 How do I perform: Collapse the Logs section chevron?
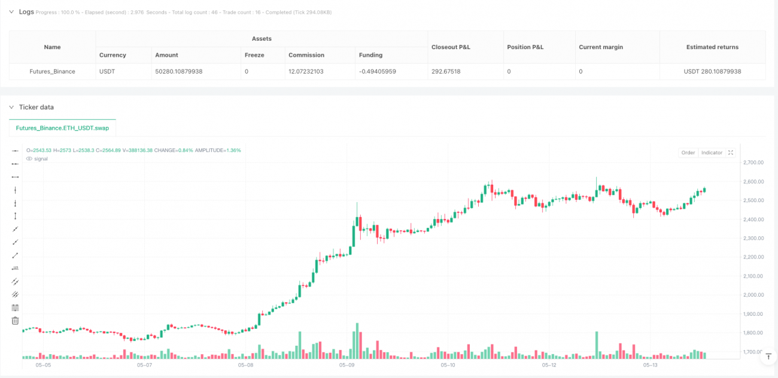(11, 12)
